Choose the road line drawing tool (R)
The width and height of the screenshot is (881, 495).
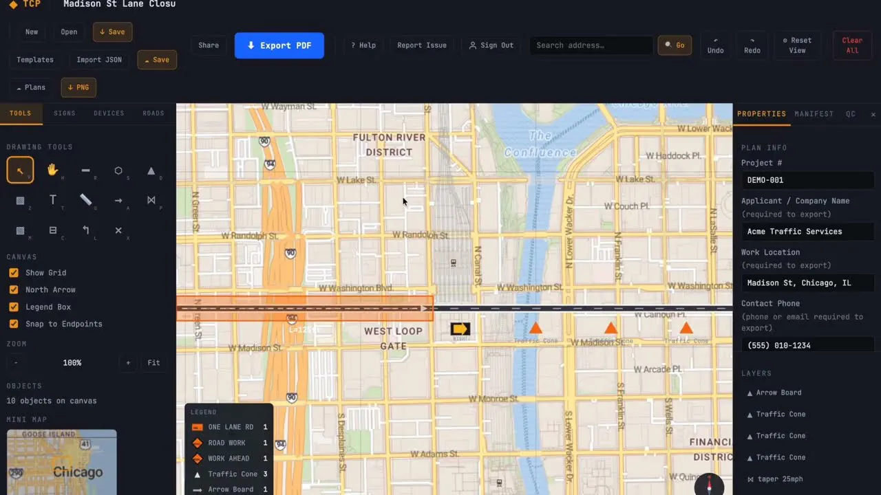click(x=85, y=170)
